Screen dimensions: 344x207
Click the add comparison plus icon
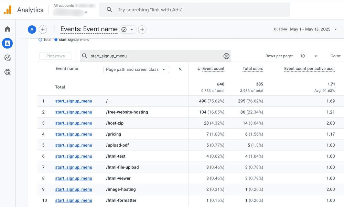[x=43, y=30]
